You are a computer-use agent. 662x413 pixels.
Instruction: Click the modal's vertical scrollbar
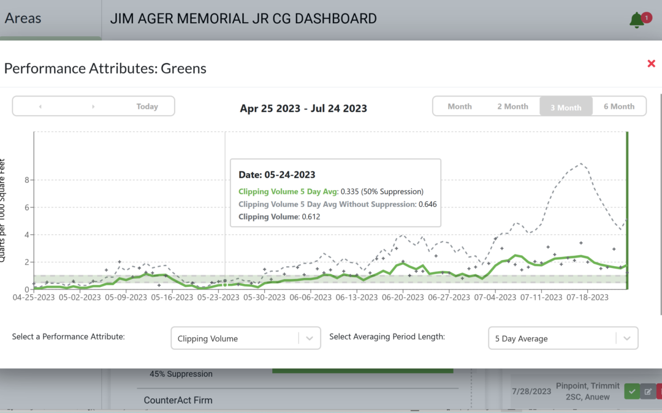pyautogui.click(x=660, y=204)
